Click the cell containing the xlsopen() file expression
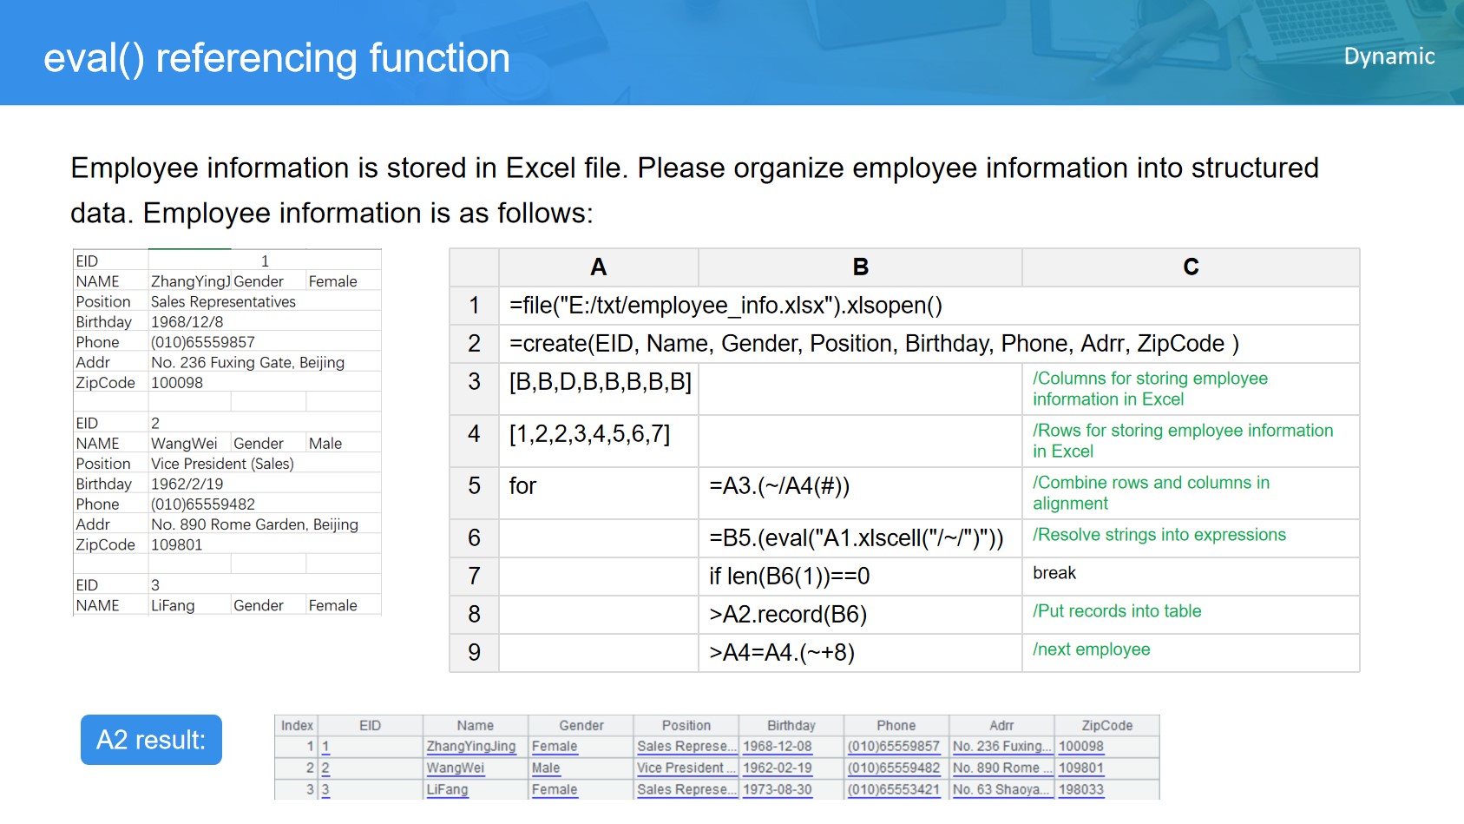Screen dimensions: 1464x824 coord(725,306)
